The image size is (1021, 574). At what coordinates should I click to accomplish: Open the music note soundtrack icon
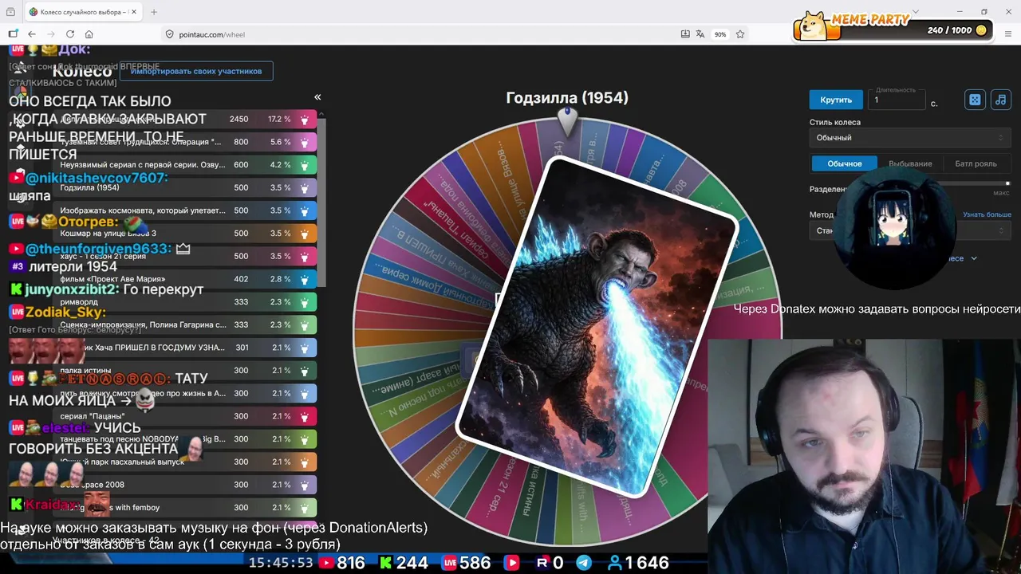1001,100
